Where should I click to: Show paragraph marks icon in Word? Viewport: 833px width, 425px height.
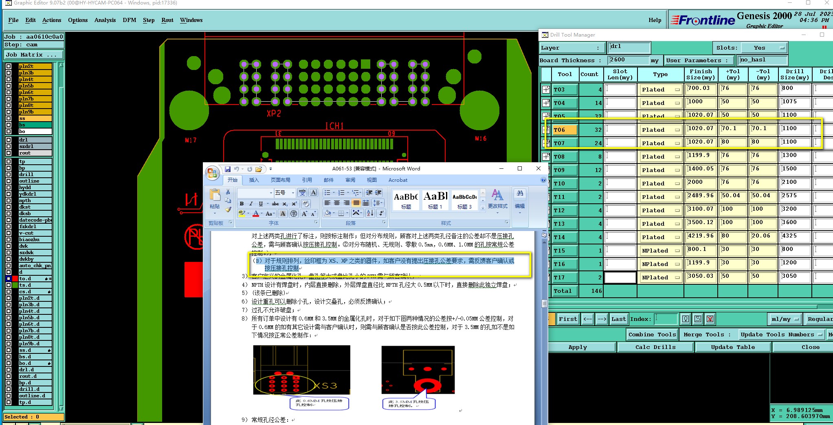[x=381, y=213]
